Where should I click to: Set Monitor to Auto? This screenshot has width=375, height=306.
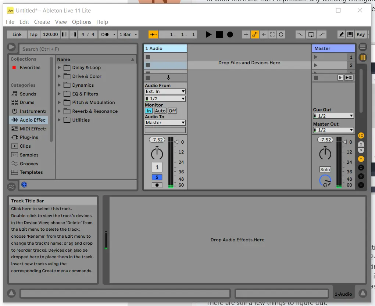[x=160, y=111]
